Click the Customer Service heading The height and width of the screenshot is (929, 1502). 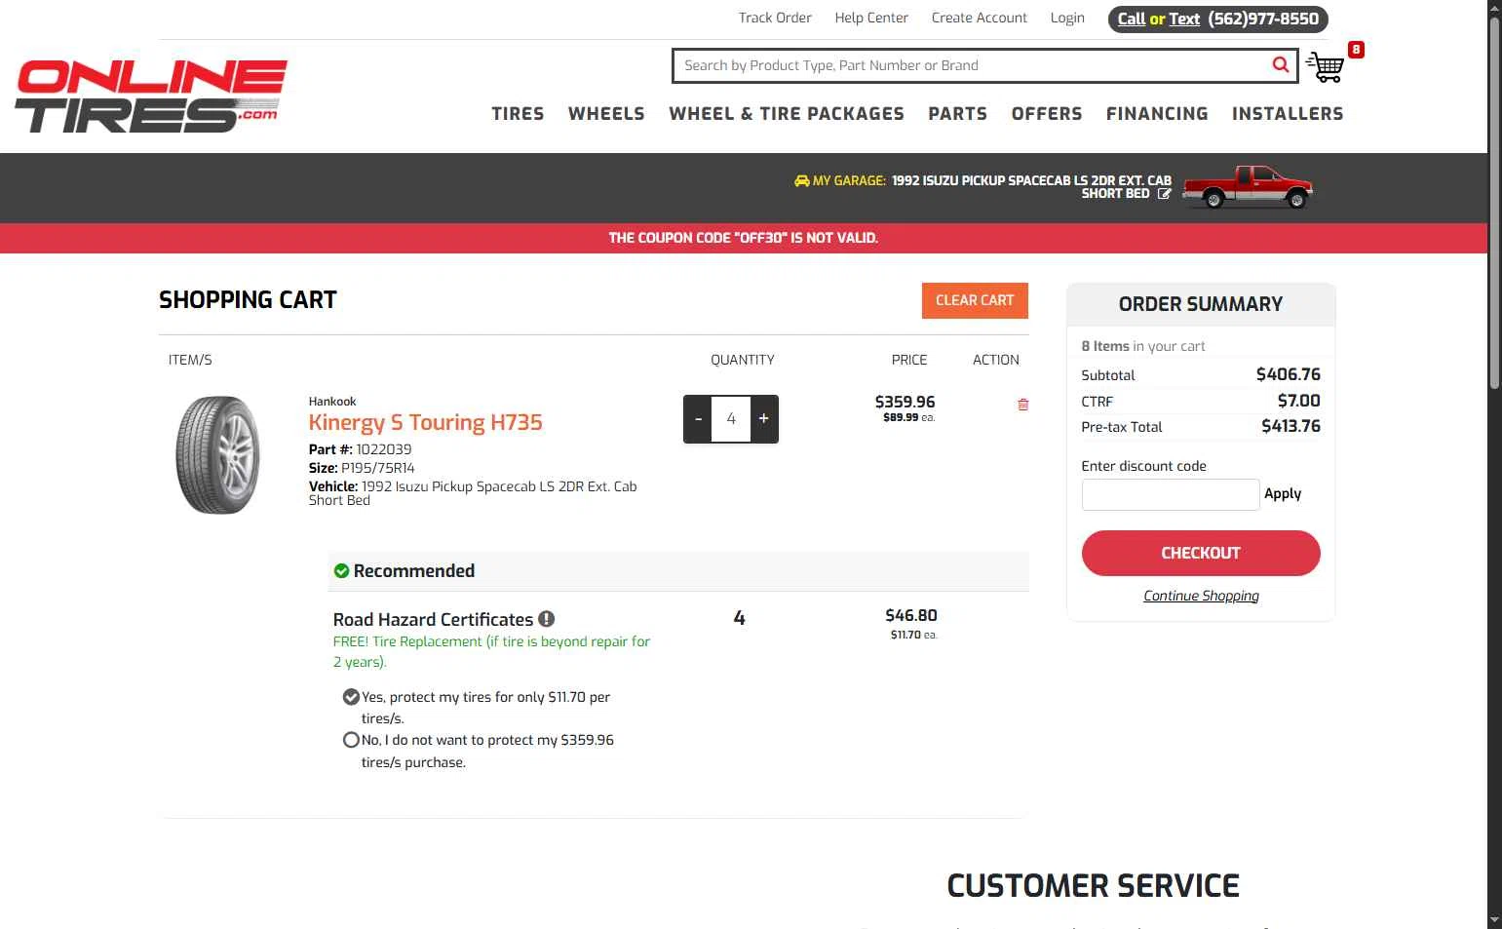pos(1093,886)
